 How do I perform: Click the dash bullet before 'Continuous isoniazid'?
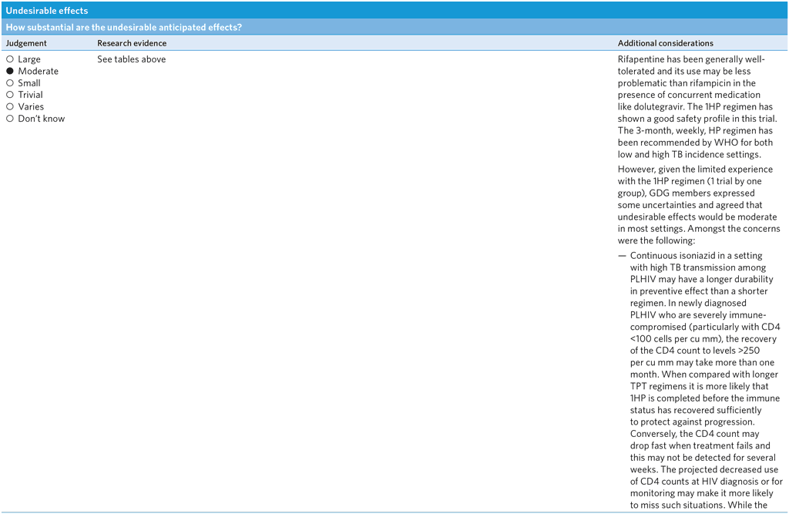pos(622,256)
